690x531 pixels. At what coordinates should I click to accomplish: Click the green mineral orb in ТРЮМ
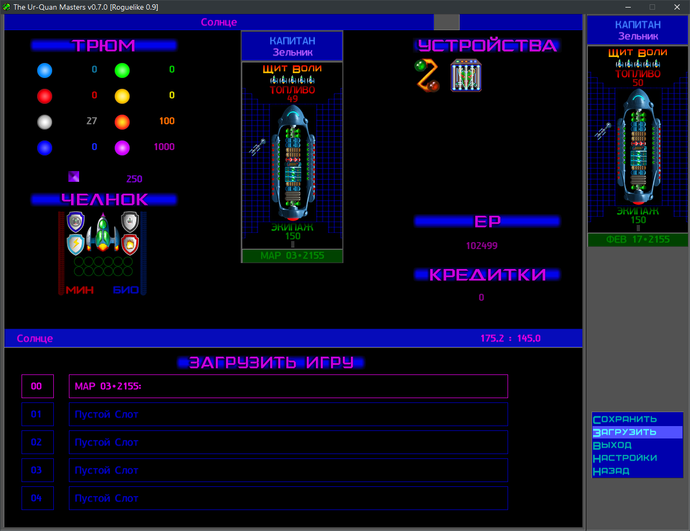click(x=122, y=70)
